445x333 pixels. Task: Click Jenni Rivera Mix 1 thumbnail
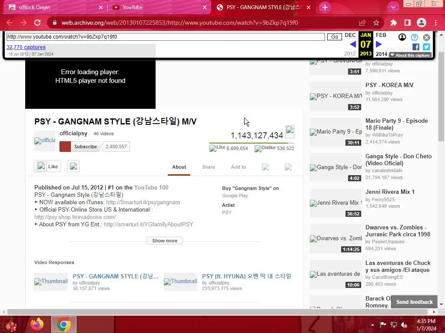point(336,203)
